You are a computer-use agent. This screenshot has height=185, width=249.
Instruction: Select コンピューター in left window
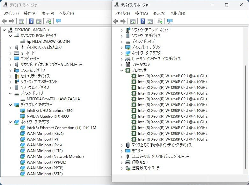coord(30,59)
